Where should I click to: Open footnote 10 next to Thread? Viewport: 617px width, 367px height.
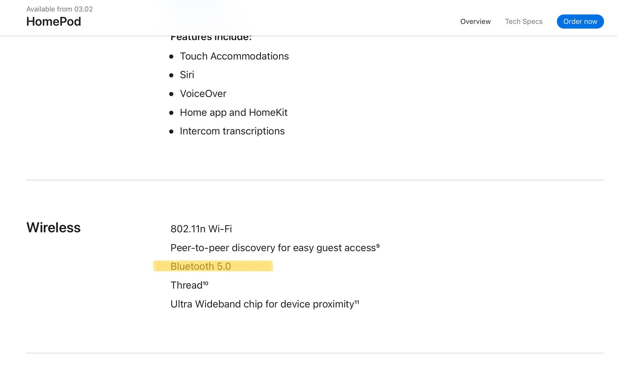pos(205,283)
